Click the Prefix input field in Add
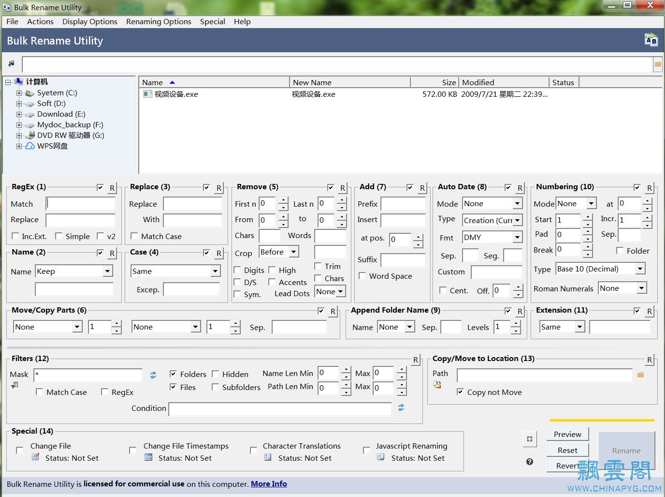Viewport: 665px width, 497px height. tap(403, 204)
